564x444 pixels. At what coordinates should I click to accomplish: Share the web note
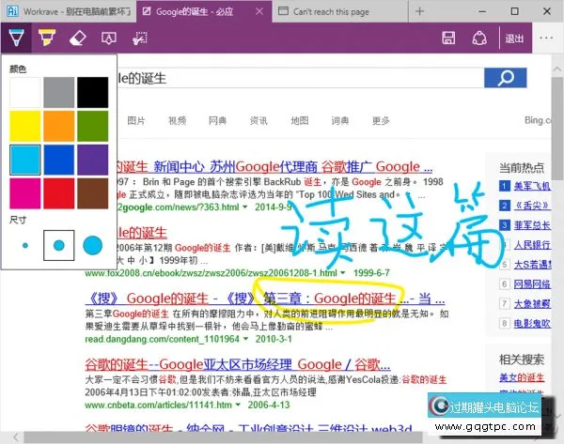click(x=479, y=38)
